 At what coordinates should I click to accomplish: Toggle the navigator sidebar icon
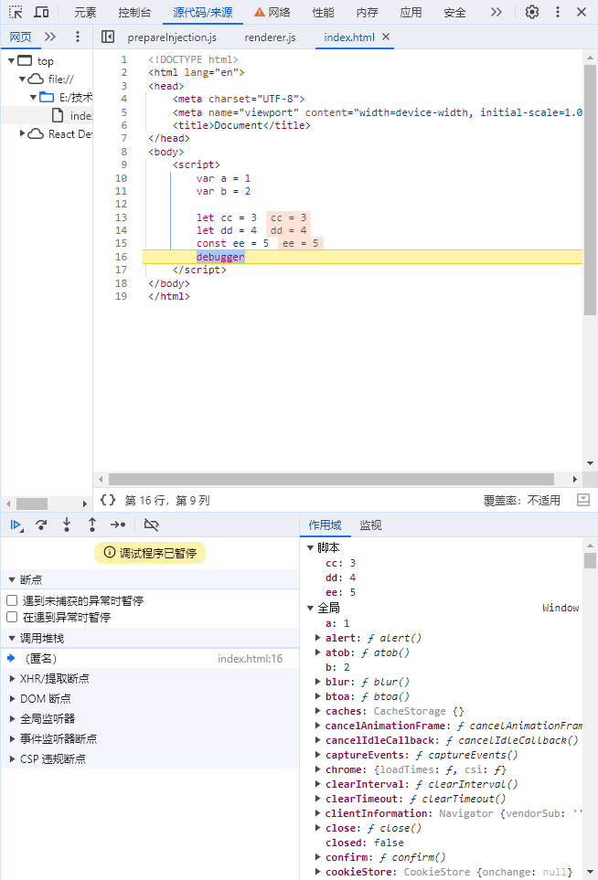click(108, 37)
